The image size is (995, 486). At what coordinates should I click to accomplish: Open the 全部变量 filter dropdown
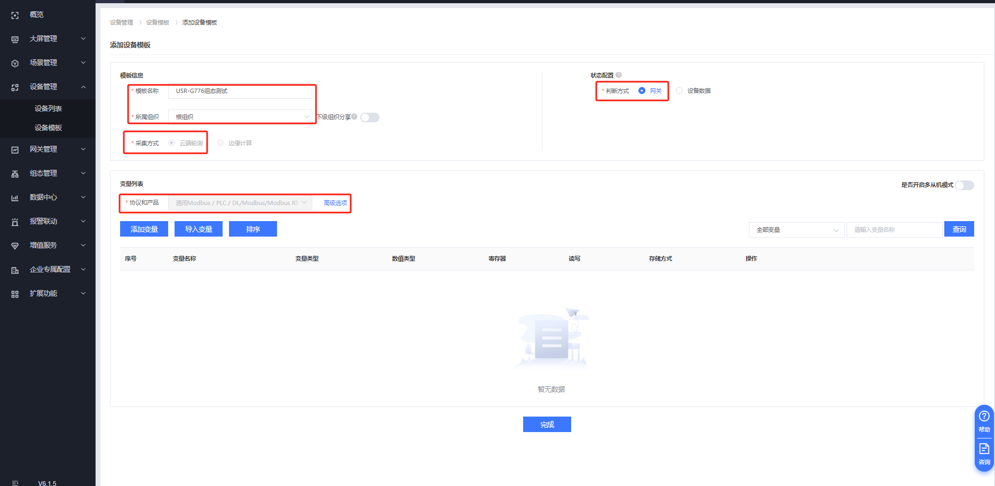click(x=796, y=230)
